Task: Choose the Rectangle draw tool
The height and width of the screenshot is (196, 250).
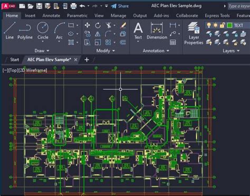Action: click(71, 25)
